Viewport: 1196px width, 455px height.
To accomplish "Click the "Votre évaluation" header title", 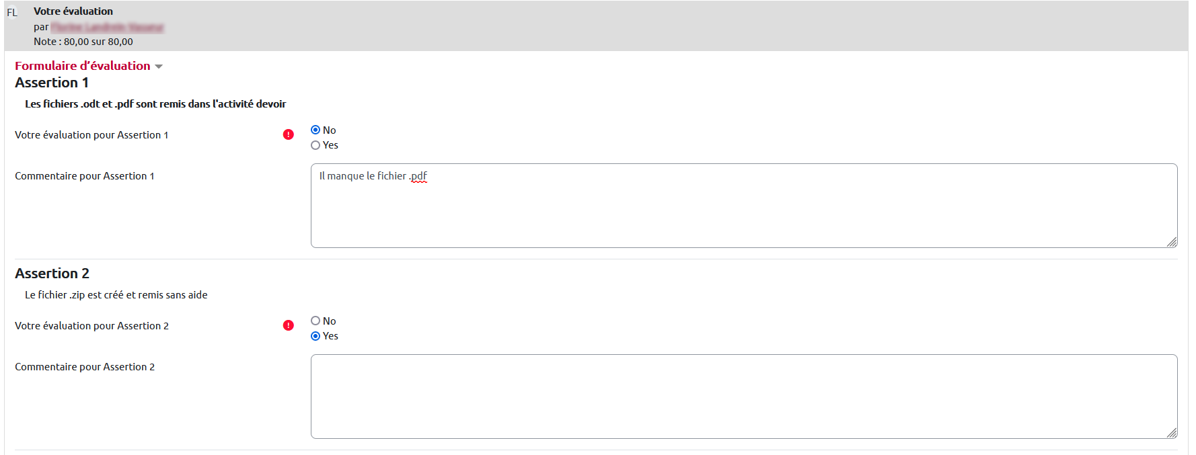I will point(73,11).
